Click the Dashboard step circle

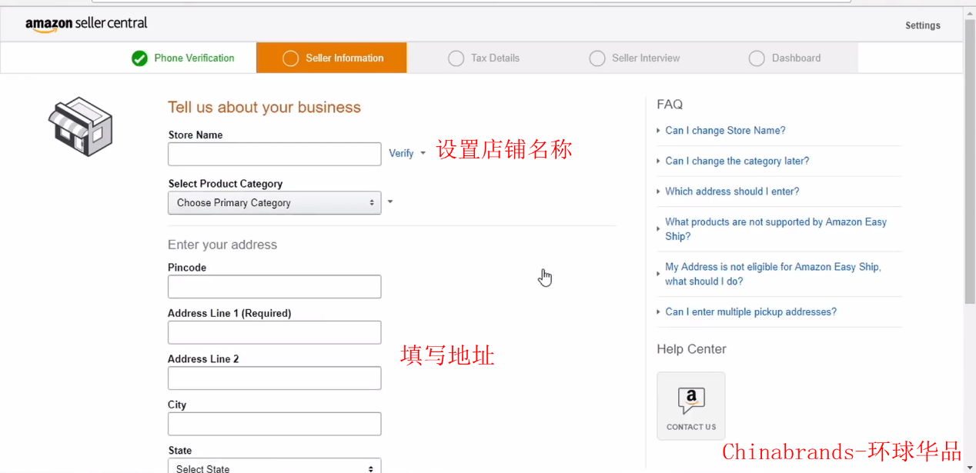click(x=757, y=58)
